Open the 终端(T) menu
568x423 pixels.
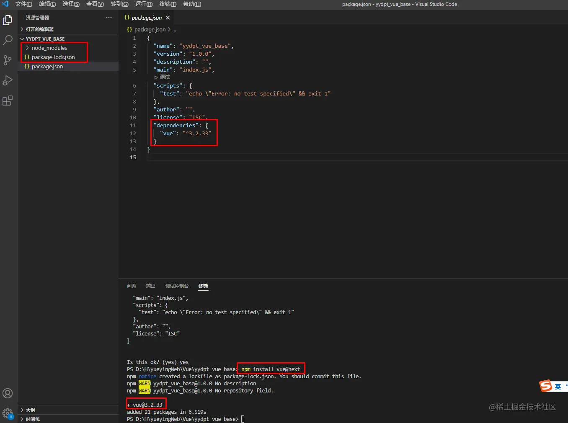click(x=168, y=4)
